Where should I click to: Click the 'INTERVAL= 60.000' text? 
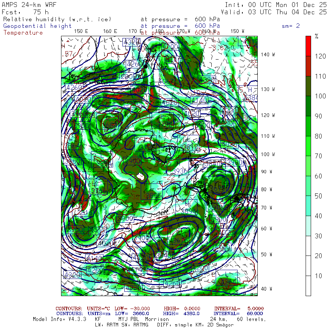(x=239, y=314)
